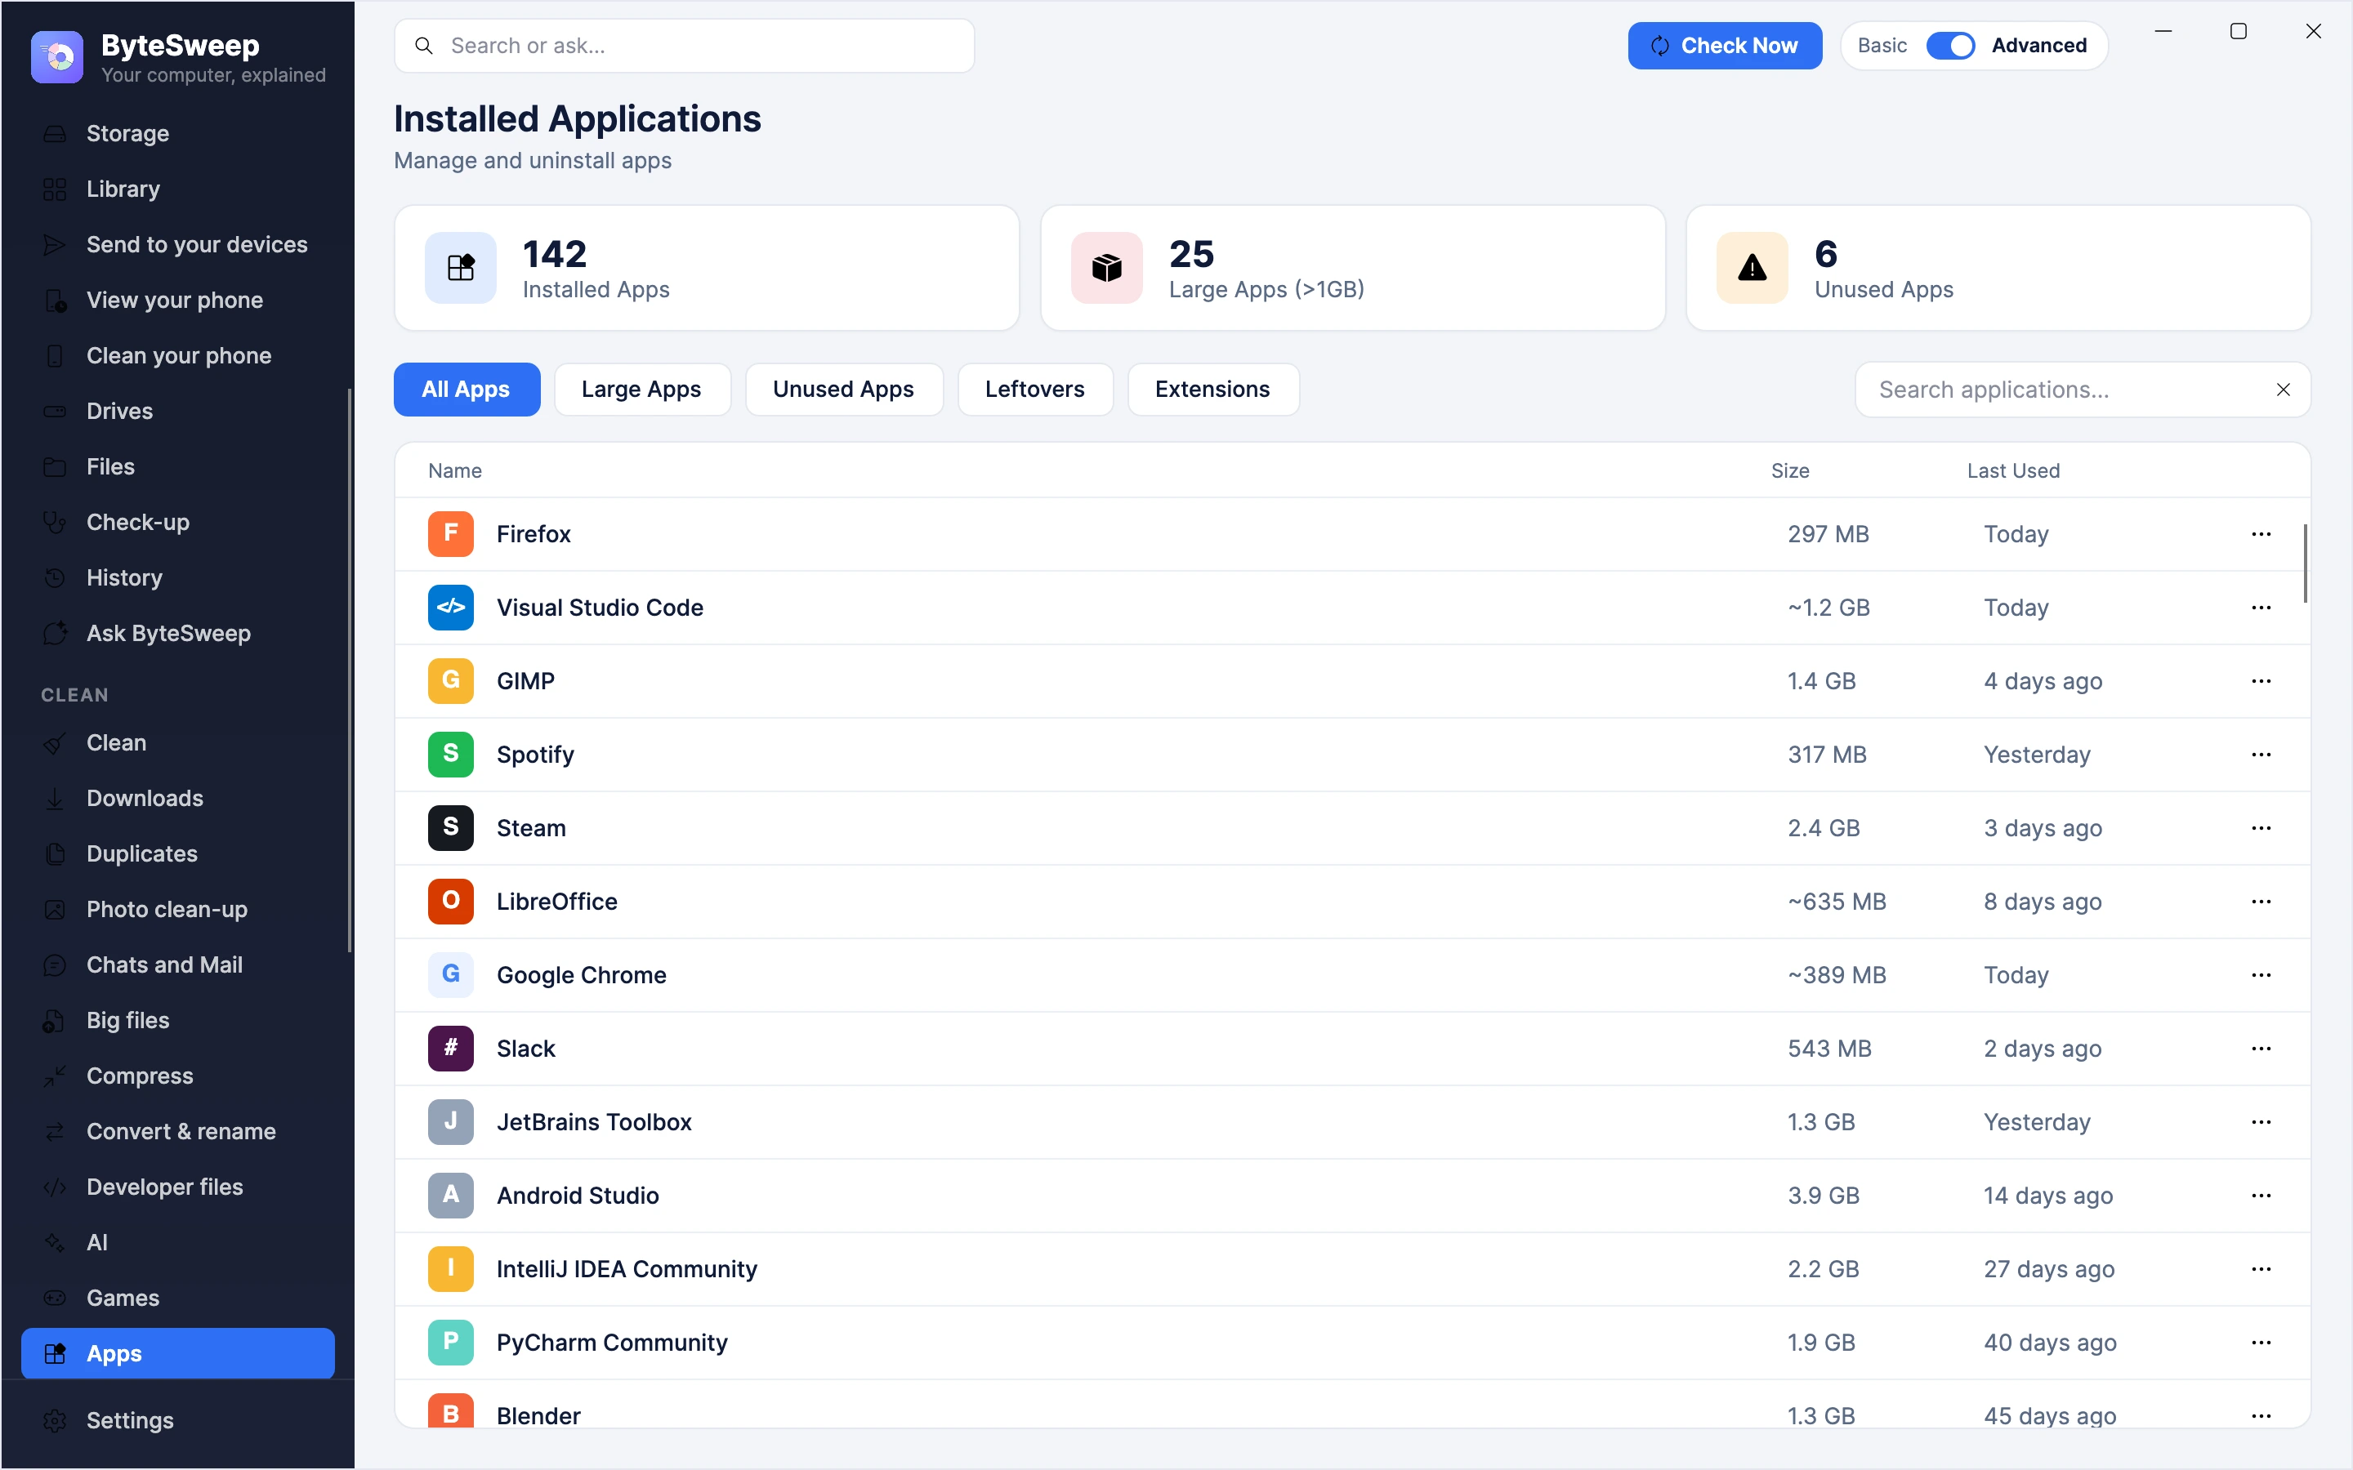Switch to the Leftovers tab
This screenshot has width=2353, height=1470.
coord(1034,389)
